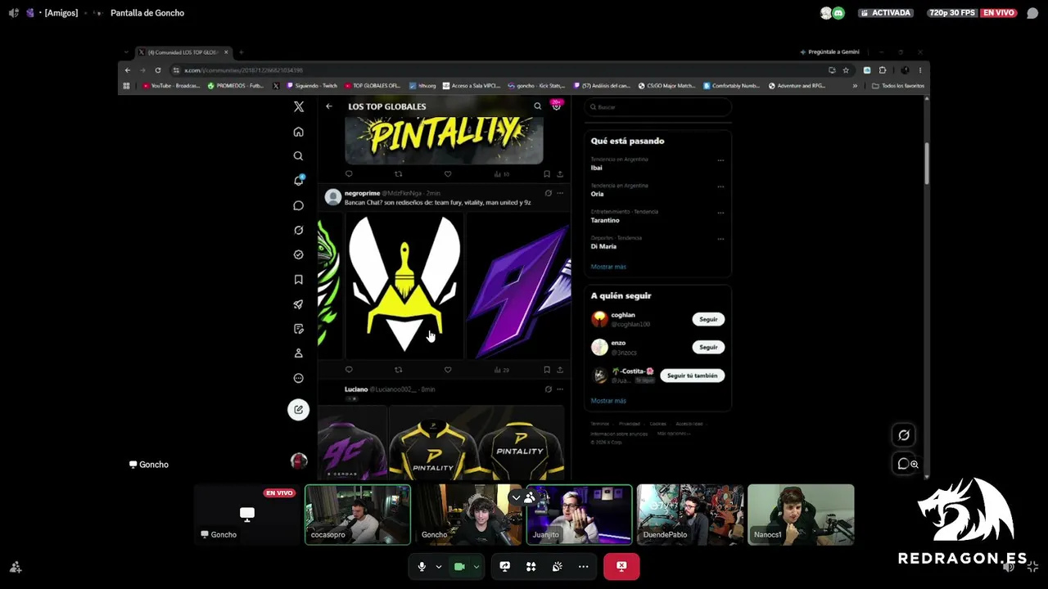Screen dimensions: 1048x589
Task: Expand microphone device options arrow
Action: point(438,566)
